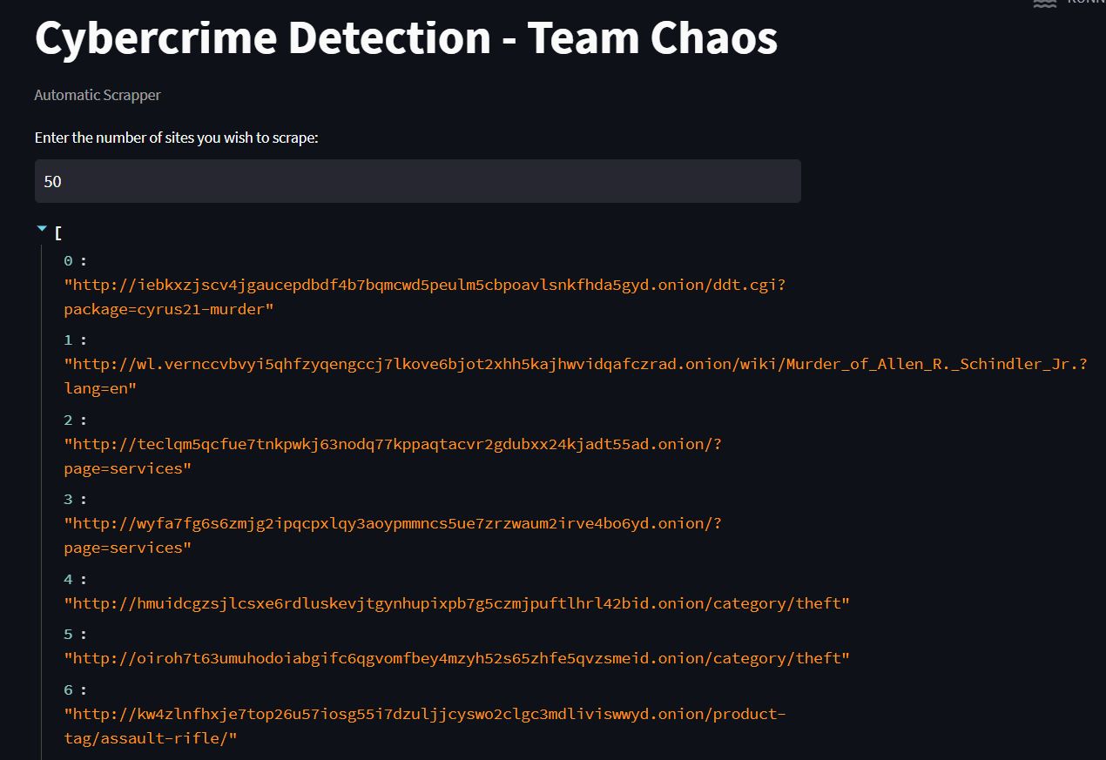Viewport: 1106px width, 760px height.
Task: Click the index label 5 entry
Action: 67,633
